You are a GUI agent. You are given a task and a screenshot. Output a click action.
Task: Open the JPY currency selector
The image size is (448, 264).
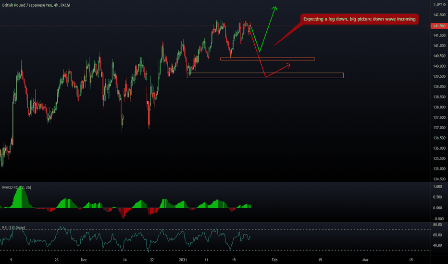pyautogui.click(x=441, y=5)
